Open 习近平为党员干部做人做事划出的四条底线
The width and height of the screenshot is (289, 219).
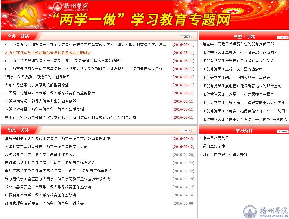tap(40, 101)
